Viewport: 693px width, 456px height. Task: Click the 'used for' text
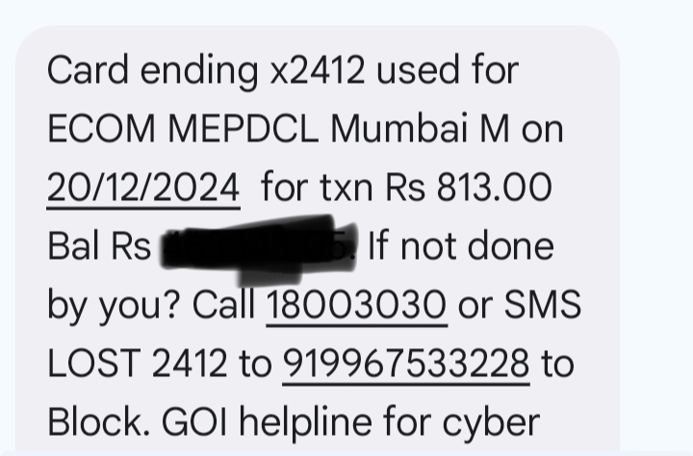click(x=448, y=70)
